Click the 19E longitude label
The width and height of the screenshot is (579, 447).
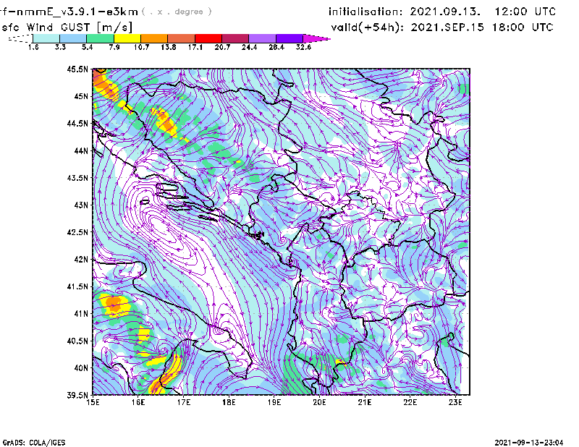274,402
